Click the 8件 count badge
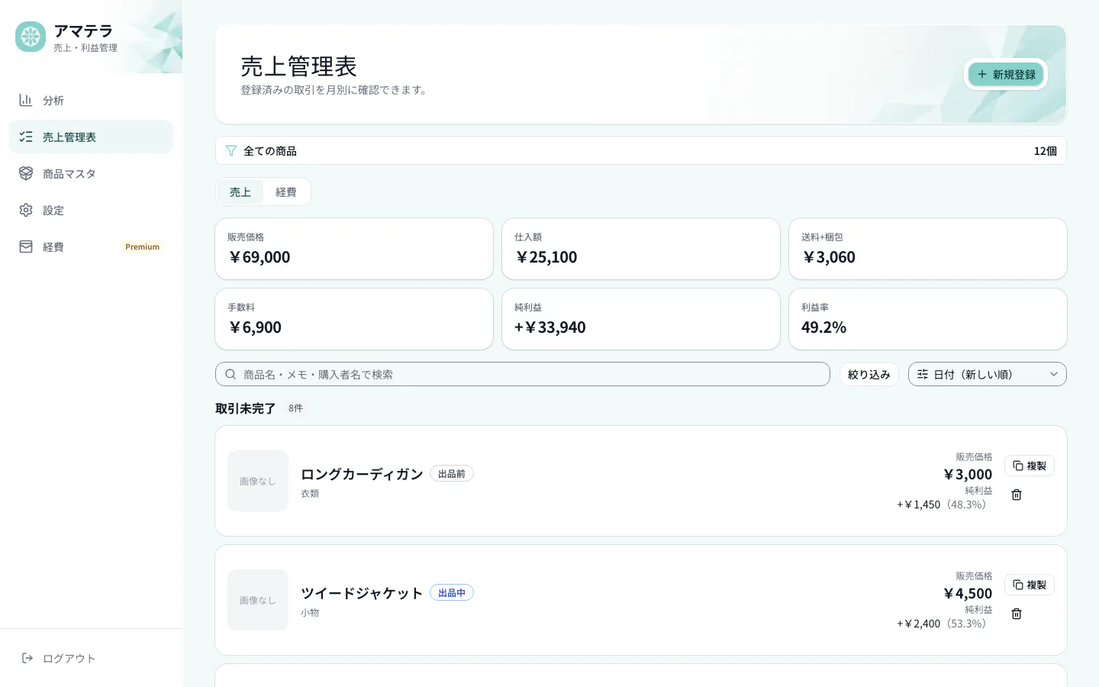 click(x=295, y=408)
